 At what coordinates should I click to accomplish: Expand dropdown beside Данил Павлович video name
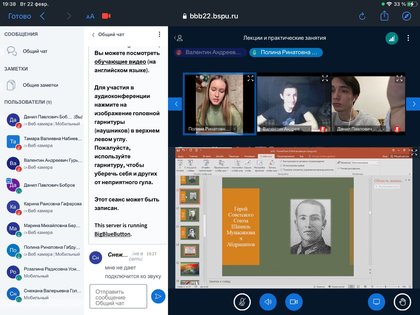(x=383, y=129)
